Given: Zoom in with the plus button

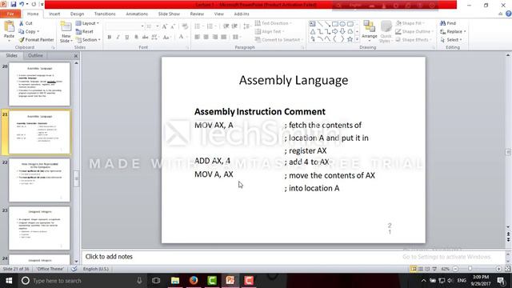Looking at the screenshot, I should 498,269.
